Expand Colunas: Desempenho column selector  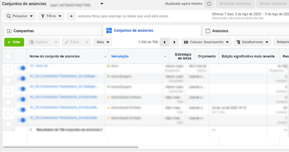coord(206,42)
